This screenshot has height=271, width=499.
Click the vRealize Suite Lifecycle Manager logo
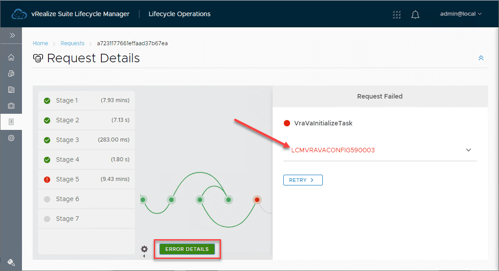click(19, 14)
